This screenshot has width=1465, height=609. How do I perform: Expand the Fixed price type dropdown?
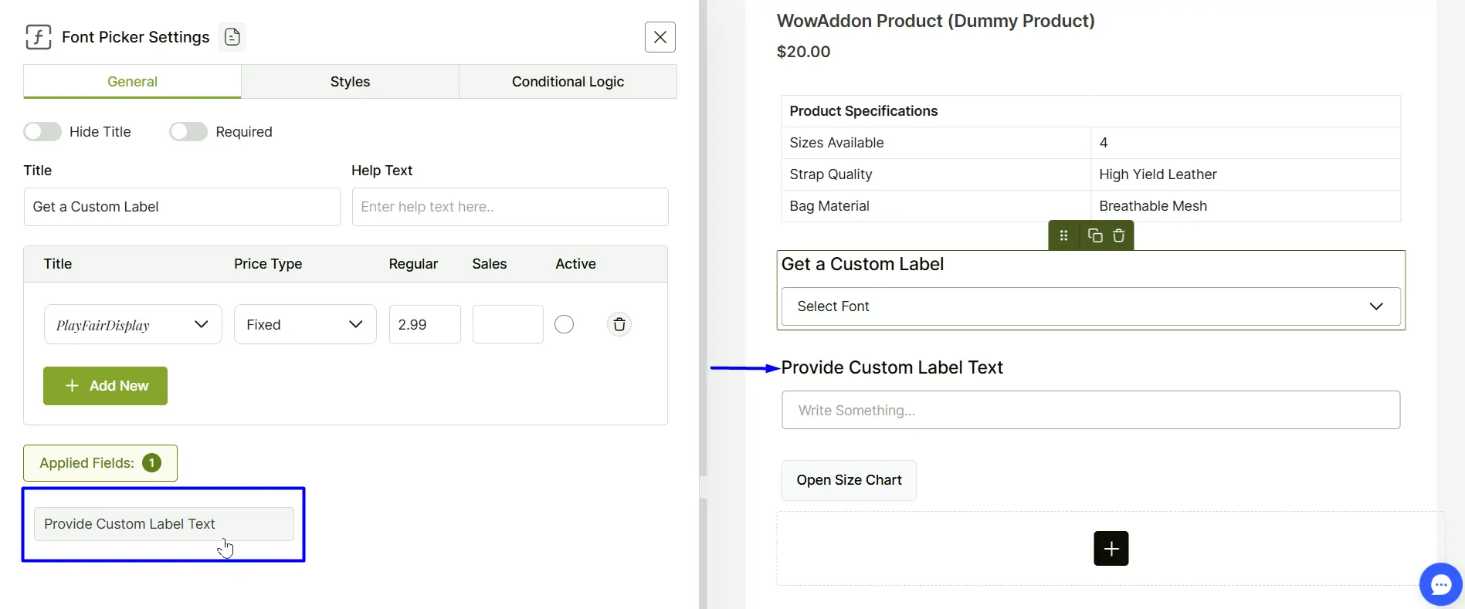[305, 324]
